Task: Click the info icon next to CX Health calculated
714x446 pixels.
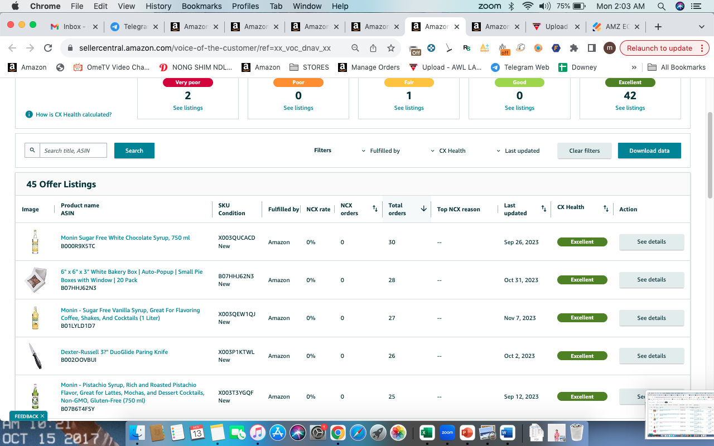Action: tap(29, 114)
